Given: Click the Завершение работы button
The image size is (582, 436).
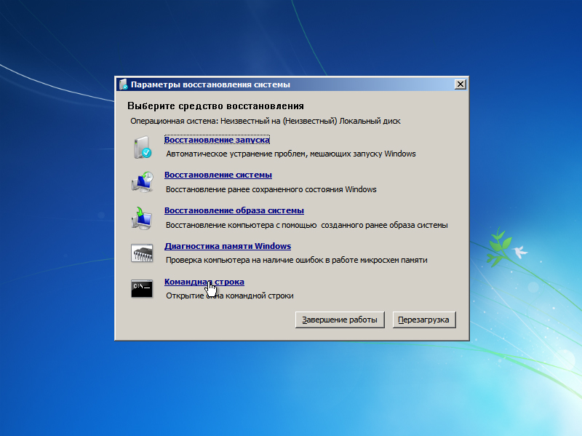Looking at the screenshot, I should click(x=340, y=320).
